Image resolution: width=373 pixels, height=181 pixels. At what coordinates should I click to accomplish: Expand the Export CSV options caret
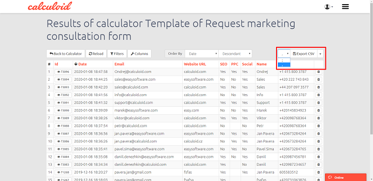point(320,54)
